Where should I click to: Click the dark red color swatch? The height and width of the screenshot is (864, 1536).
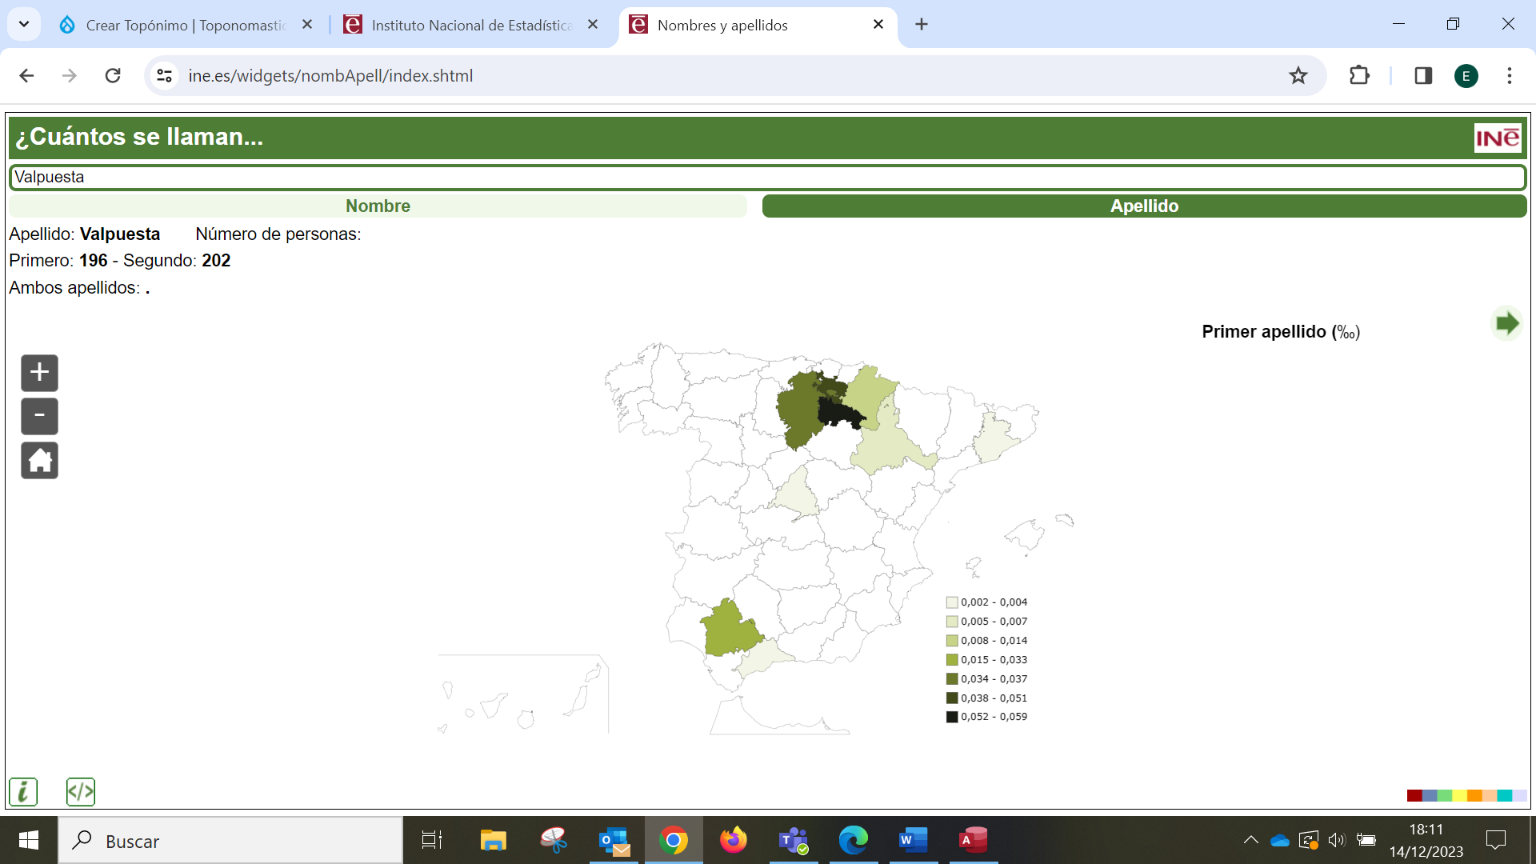point(1414,795)
